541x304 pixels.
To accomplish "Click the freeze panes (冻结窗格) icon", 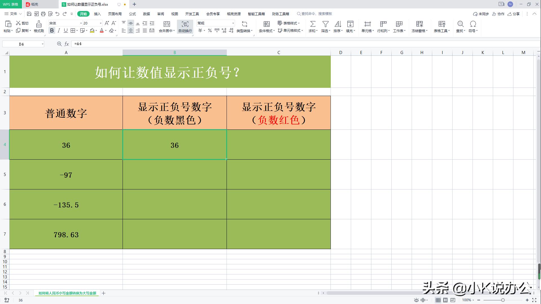I will [419, 27].
